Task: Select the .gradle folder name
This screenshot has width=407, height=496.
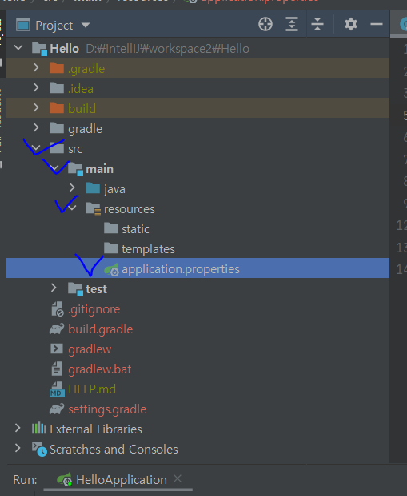Action: point(86,69)
